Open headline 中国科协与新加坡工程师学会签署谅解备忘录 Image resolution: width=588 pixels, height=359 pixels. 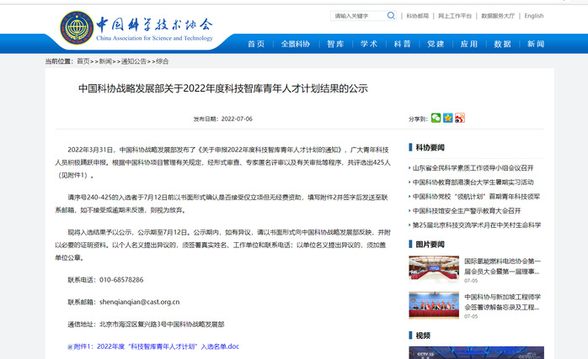coord(503,302)
